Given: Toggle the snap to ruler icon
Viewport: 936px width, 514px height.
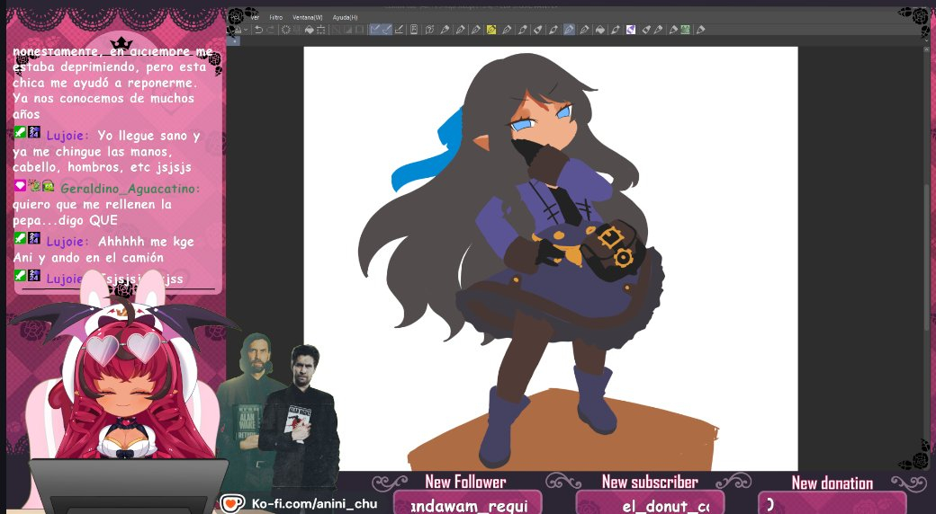Looking at the screenshot, I should point(375,30).
